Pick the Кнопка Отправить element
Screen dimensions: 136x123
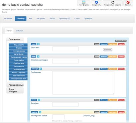(18, 72)
